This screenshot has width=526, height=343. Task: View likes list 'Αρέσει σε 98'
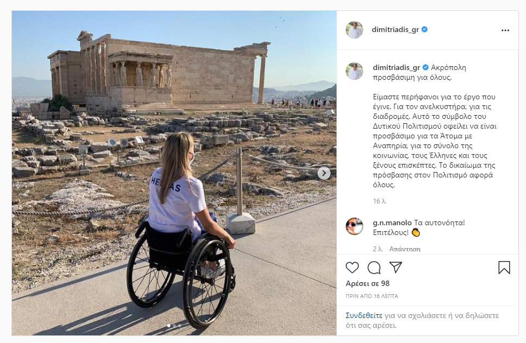367,283
